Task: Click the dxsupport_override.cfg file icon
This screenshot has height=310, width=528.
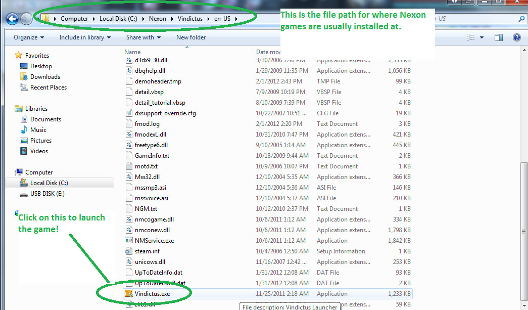Action: click(x=129, y=113)
